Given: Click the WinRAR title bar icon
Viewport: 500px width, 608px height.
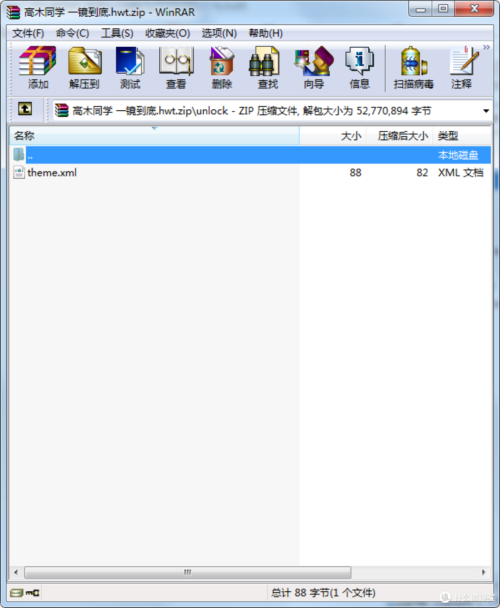Looking at the screenshot, I should [13, 12].
